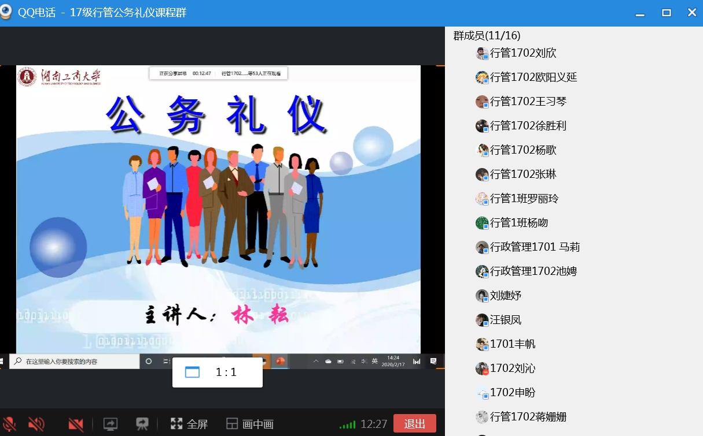Click the avatar of 1702刘沁
The width and height of the screenshot is (703, 436).
[x=482, y=368]
